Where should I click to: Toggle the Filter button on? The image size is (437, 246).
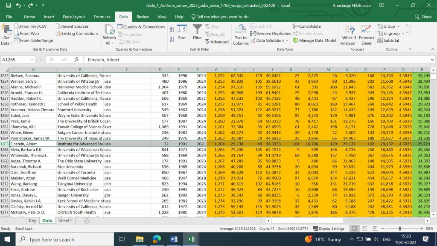(x=197, y=32)
